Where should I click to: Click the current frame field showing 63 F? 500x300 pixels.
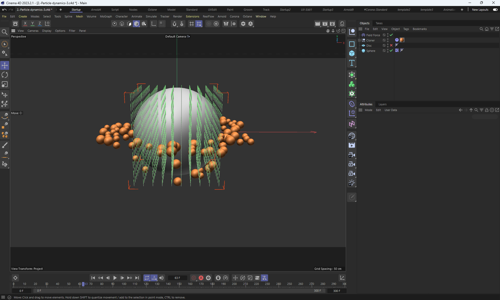pyautogui.click(x=177, y=278)
